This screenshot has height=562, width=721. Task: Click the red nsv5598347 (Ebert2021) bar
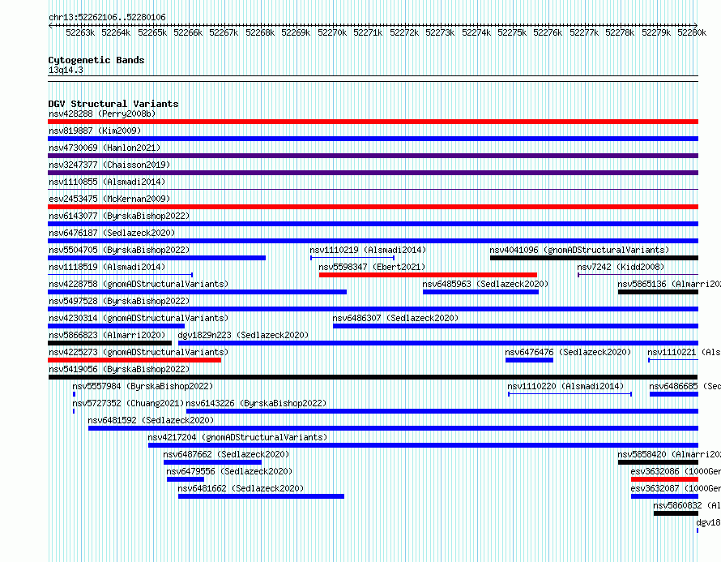click(428, 275)
